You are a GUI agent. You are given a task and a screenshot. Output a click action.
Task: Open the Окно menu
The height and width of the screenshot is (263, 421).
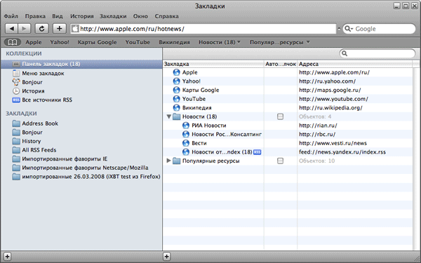140,16
